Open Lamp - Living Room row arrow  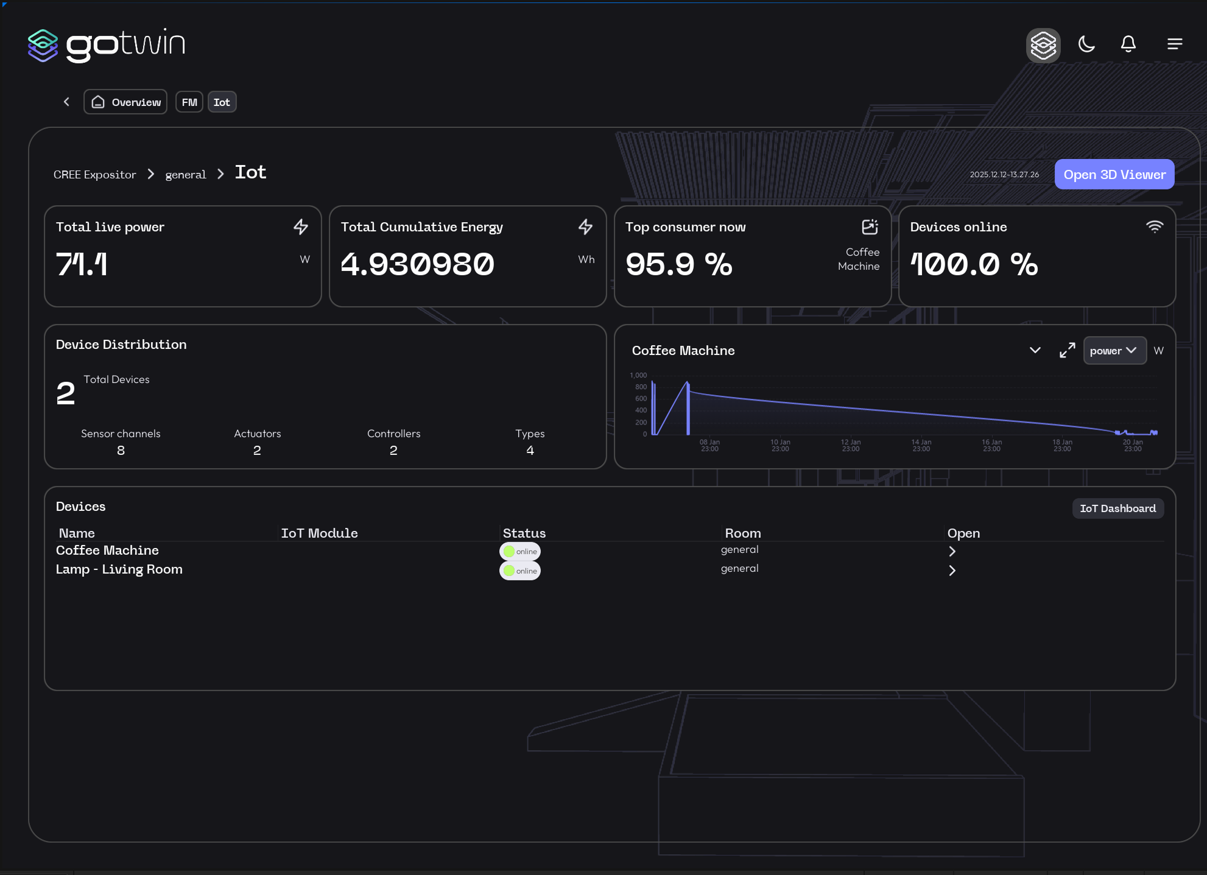point(952,571)
